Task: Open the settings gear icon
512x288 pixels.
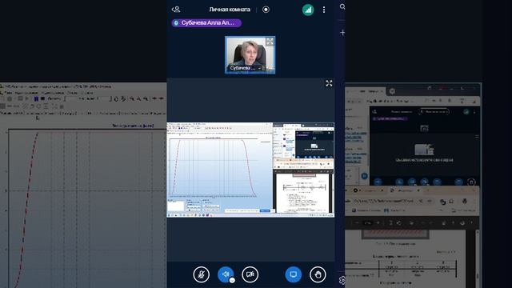Action: (x=342, y=280)
